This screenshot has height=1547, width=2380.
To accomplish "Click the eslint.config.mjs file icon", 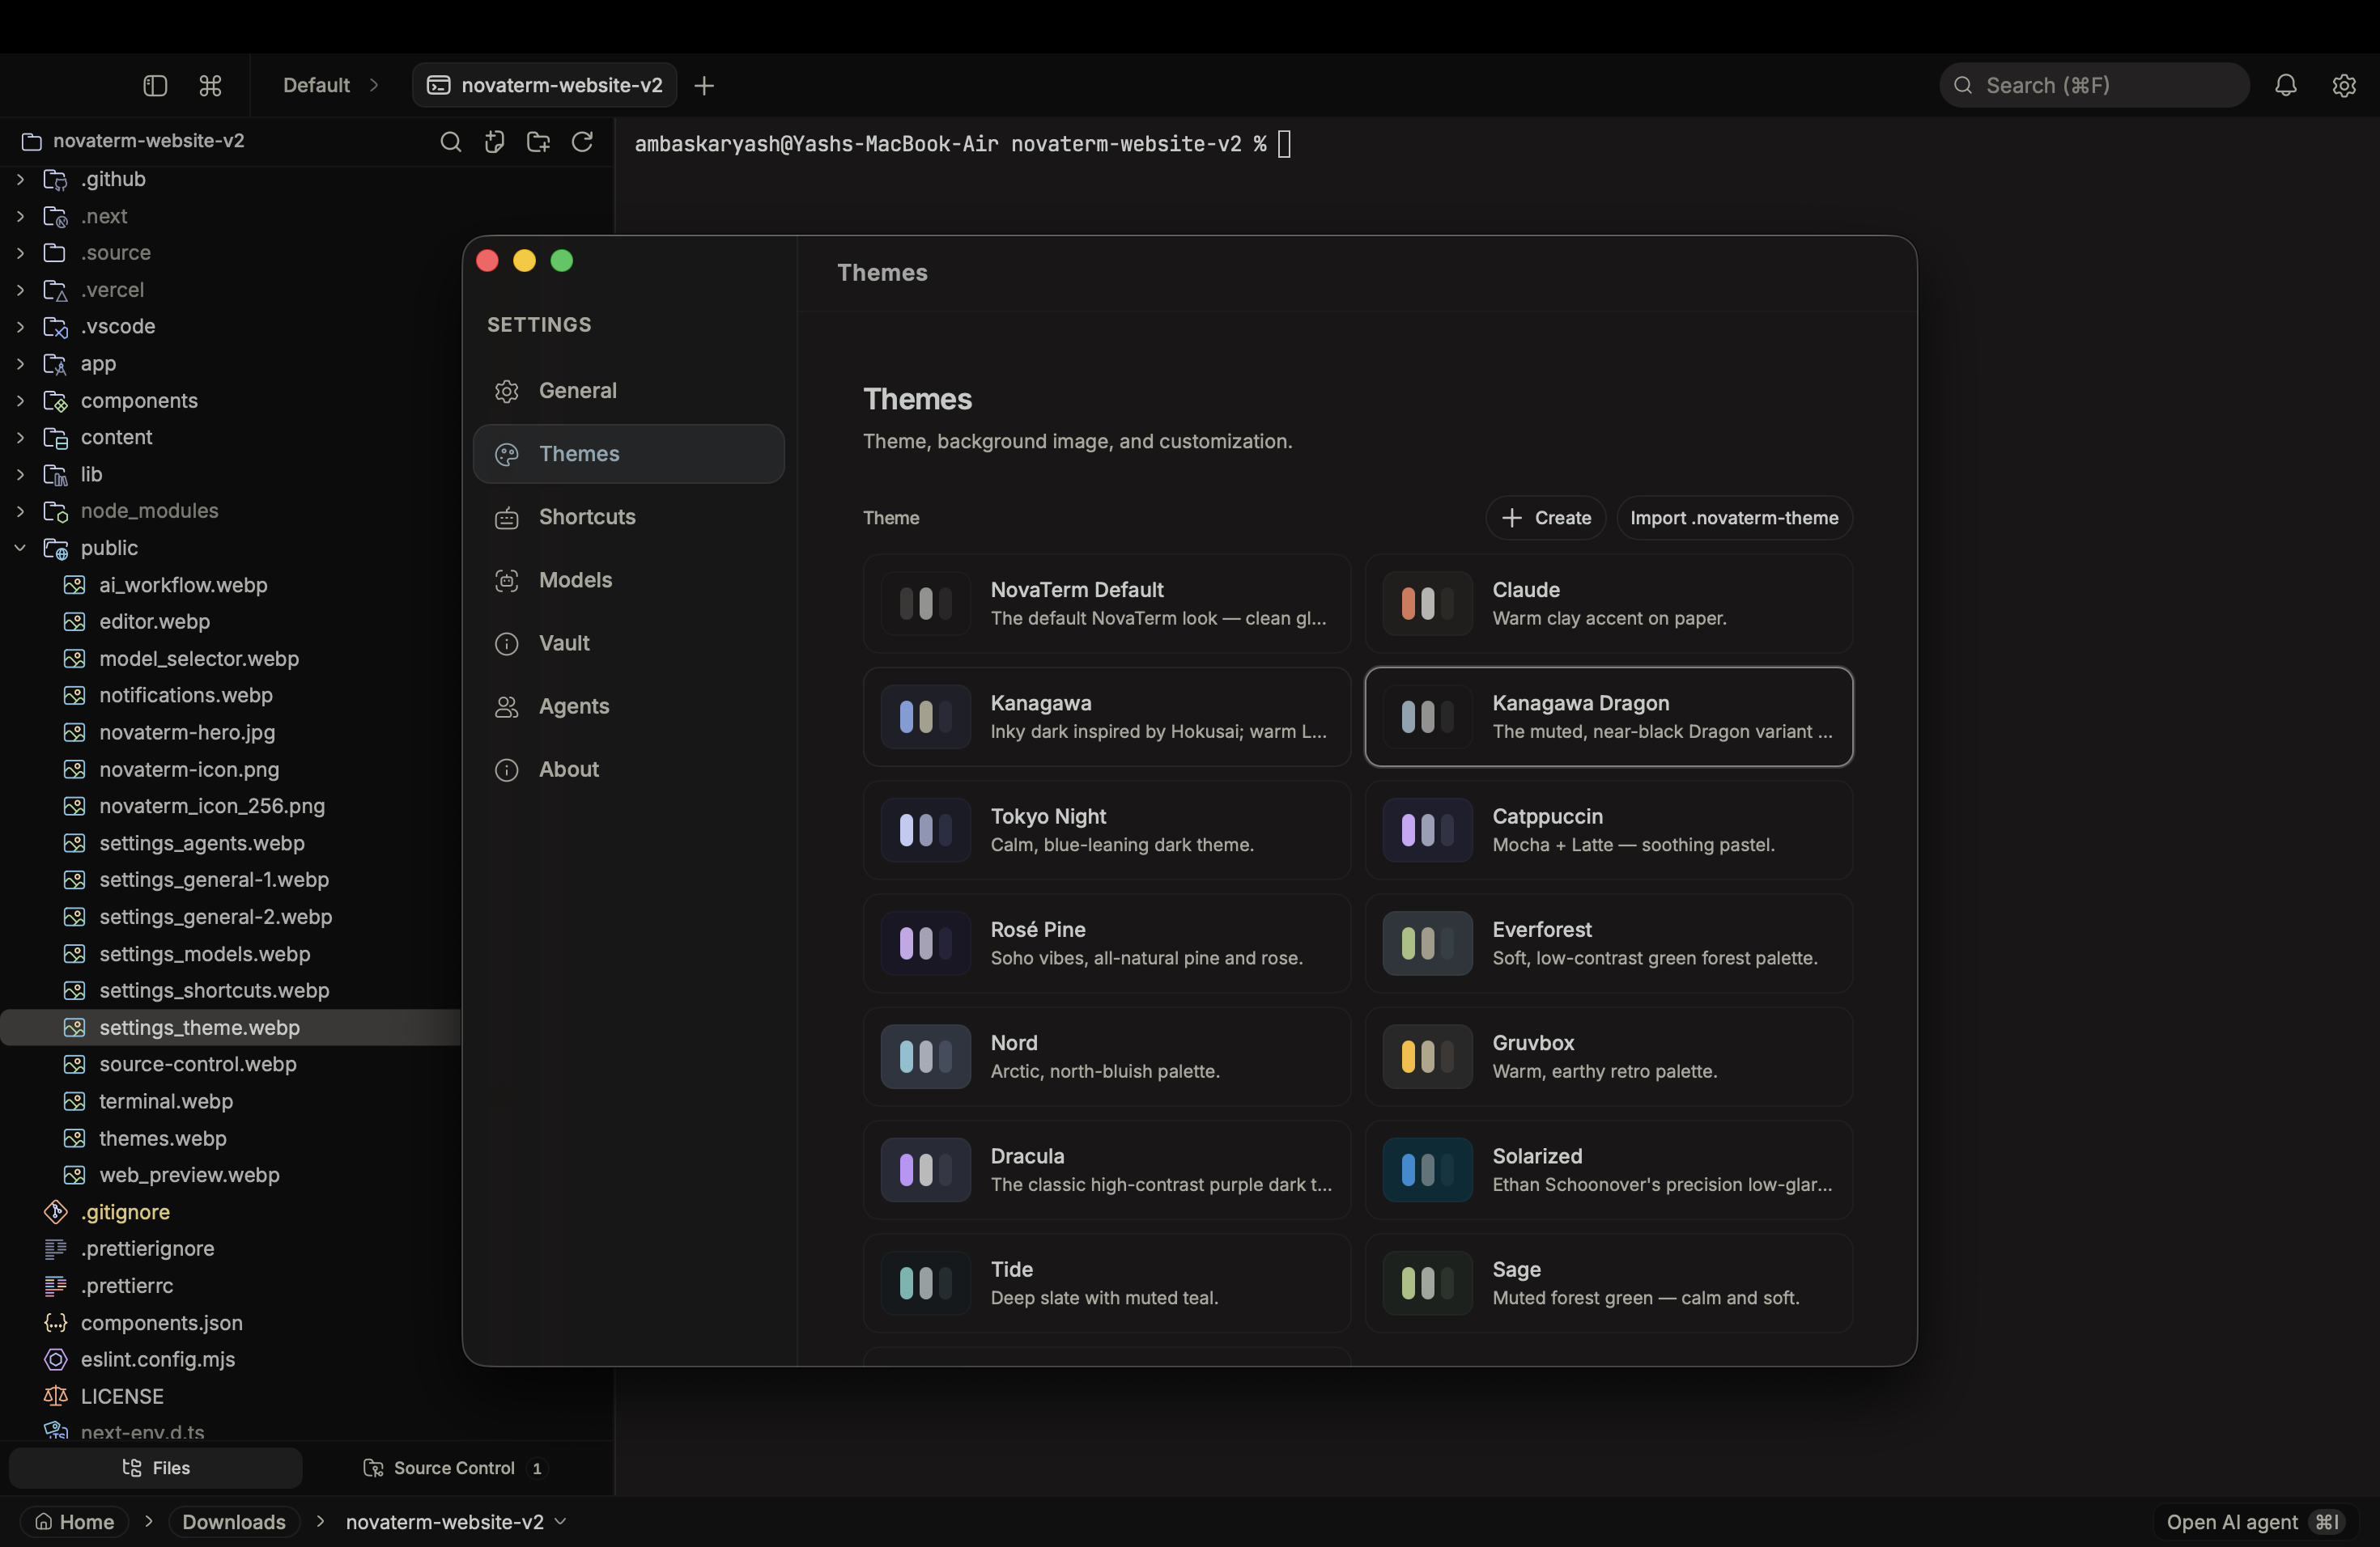I will tap(56, 1359).
